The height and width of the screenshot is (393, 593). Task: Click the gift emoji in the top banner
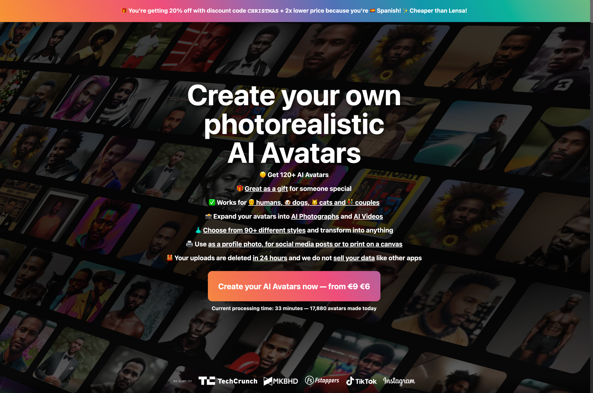(124, 11)
